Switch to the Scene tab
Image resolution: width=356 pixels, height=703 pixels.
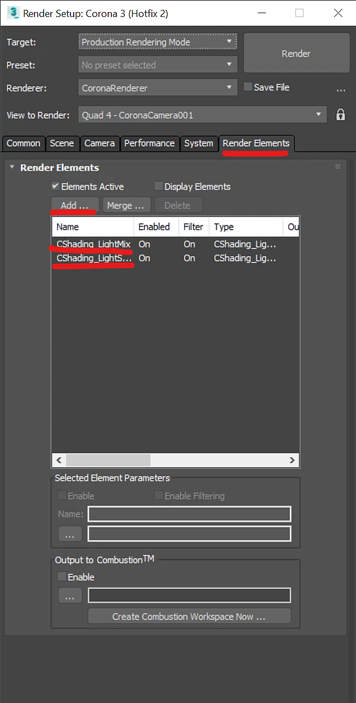[x=62, y=143]
